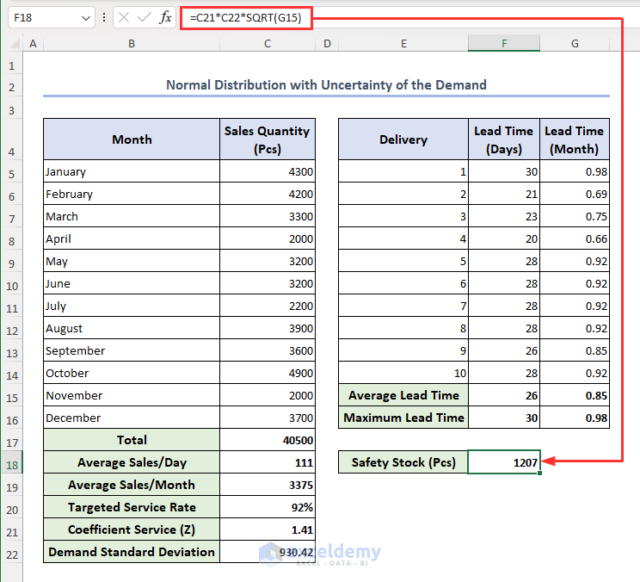Viewport: 640px width, 582px height.
Task: Select the Safety Stock value cell 1207
Action: tap(504, 462)
